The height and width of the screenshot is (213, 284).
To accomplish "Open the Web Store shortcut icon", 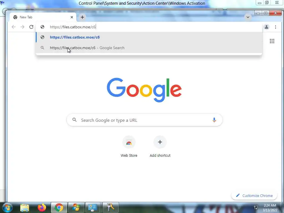I will (129, 142).
